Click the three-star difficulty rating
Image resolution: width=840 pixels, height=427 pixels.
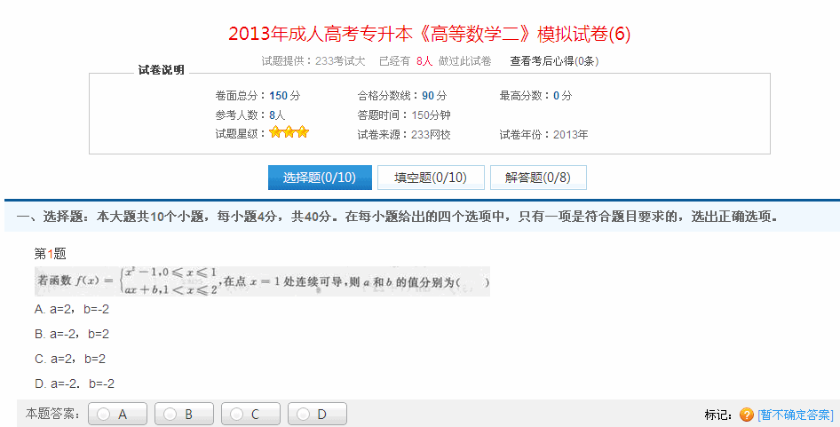point(289,132)
